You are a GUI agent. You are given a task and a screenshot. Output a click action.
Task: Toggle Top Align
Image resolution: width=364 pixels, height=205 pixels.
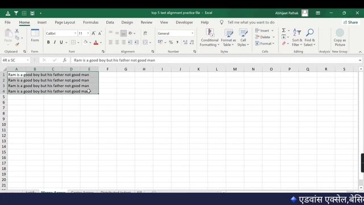(x=111, y=33)
